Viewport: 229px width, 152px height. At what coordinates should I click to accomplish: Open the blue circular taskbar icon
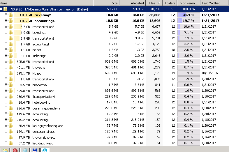[45, 150]
